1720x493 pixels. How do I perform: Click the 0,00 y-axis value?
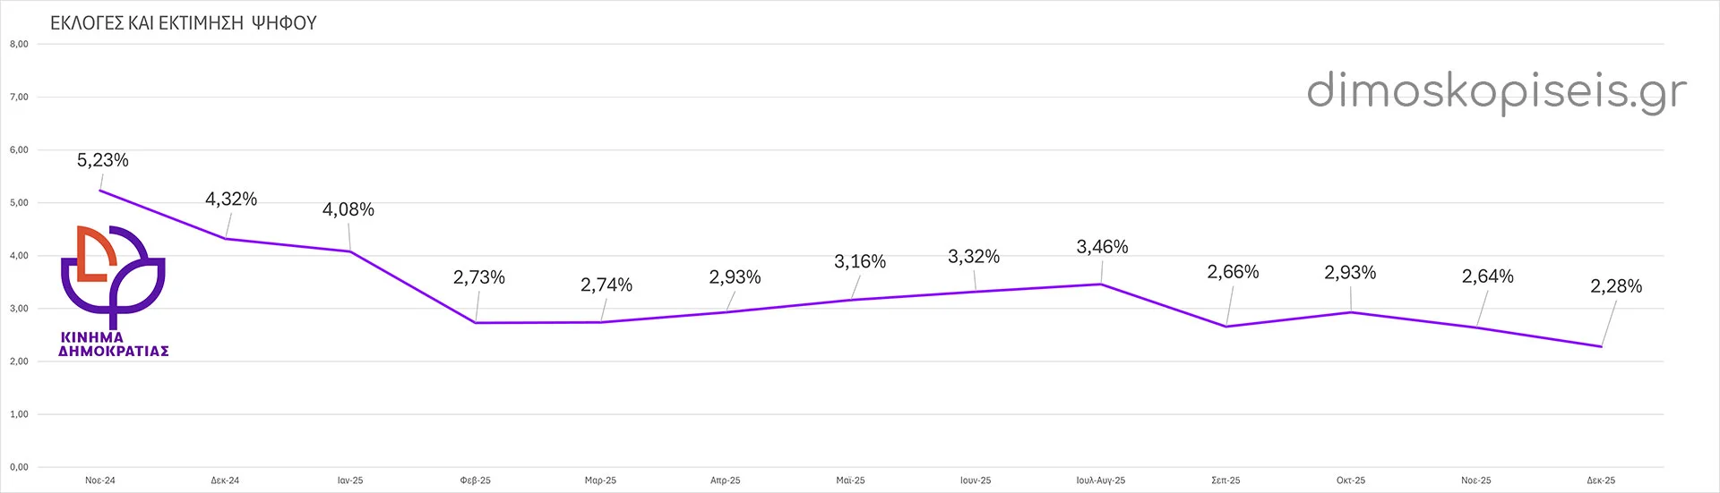pos(19,467)
